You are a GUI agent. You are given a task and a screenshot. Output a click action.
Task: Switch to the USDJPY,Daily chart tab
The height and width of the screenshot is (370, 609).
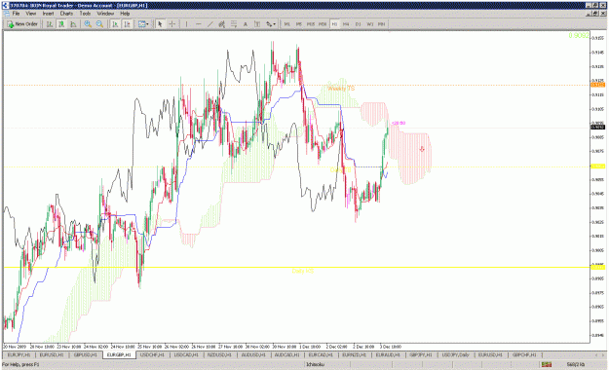coord(456,354)
